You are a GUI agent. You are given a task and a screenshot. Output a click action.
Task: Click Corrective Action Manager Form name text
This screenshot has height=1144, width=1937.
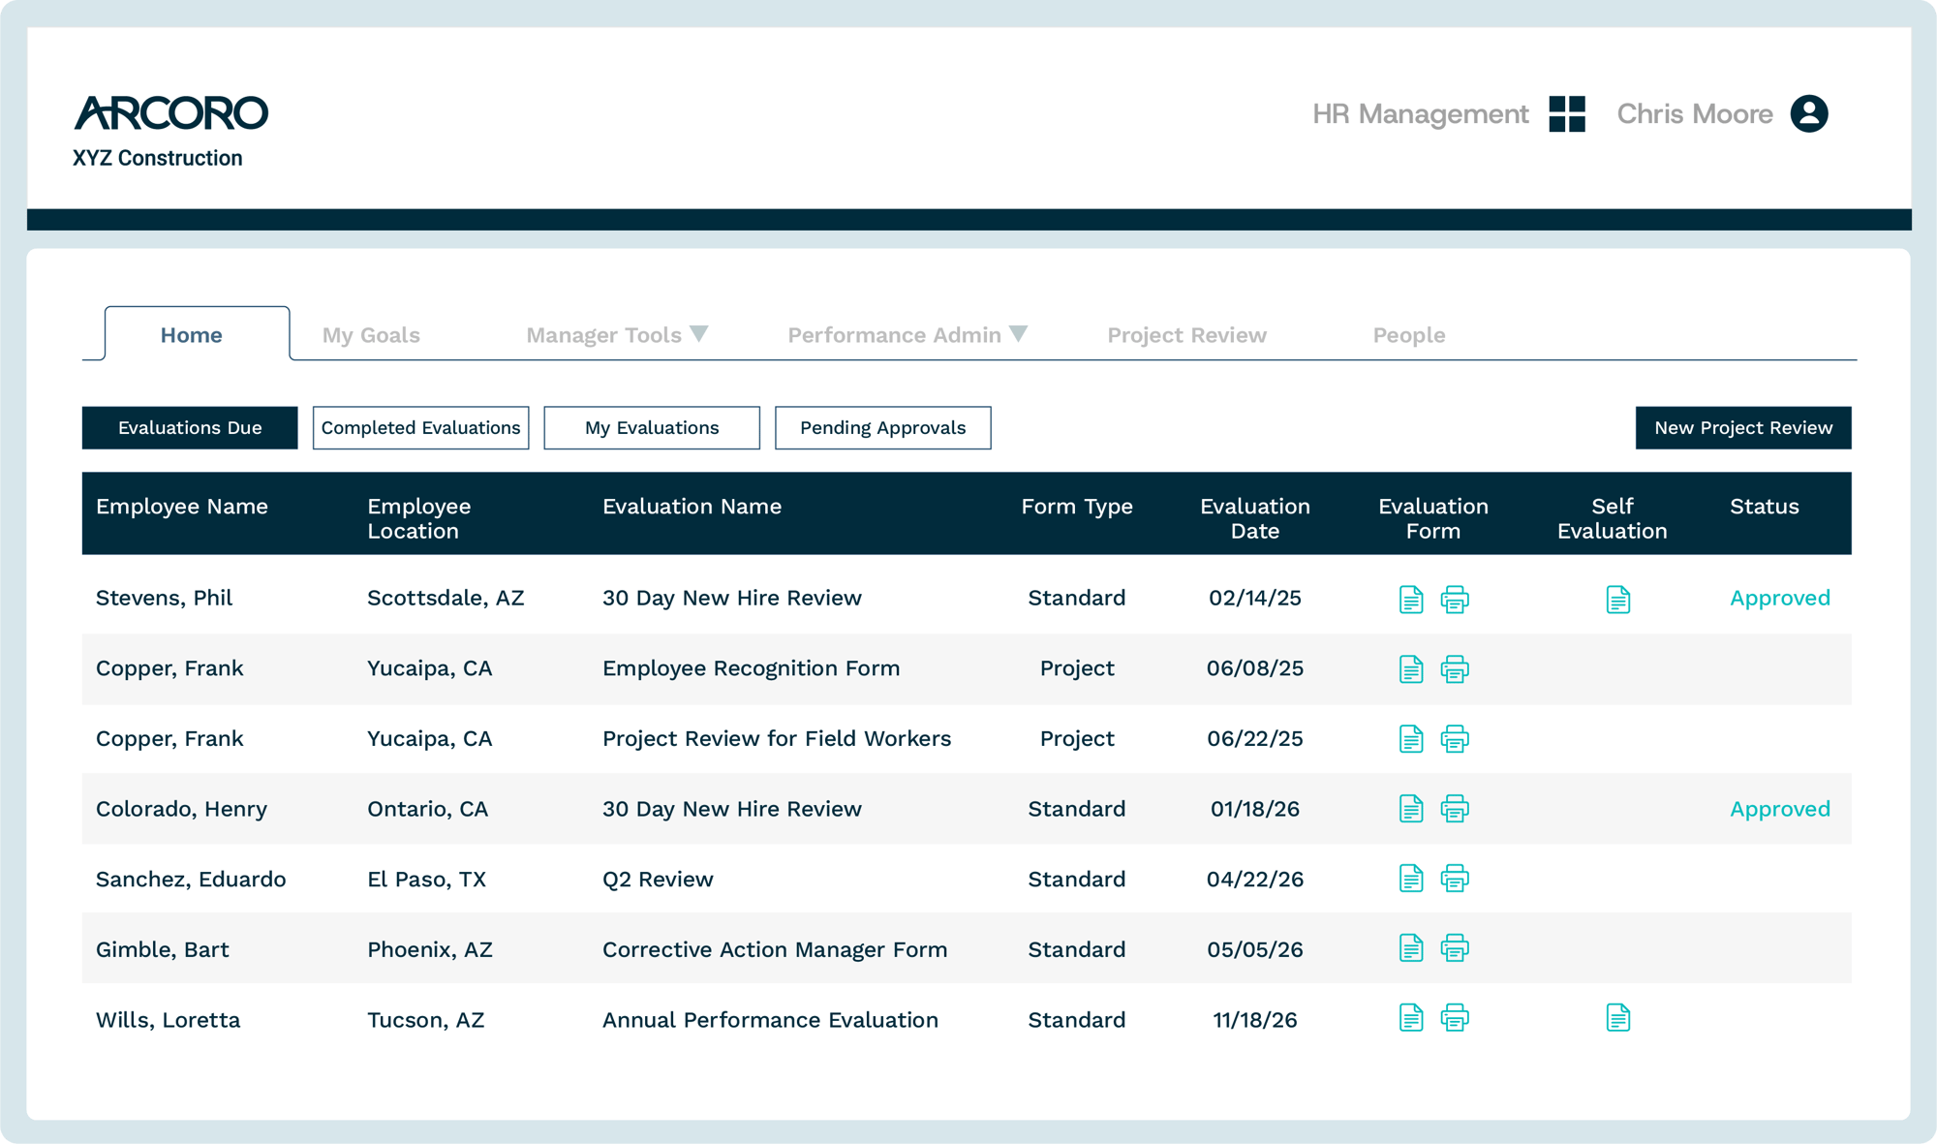click(x=775, y=949)
